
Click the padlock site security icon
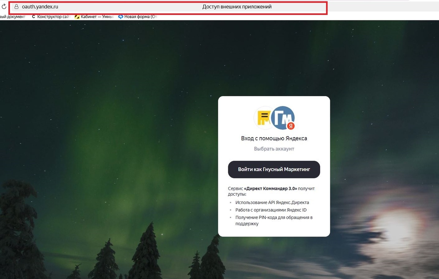[16, 7]
